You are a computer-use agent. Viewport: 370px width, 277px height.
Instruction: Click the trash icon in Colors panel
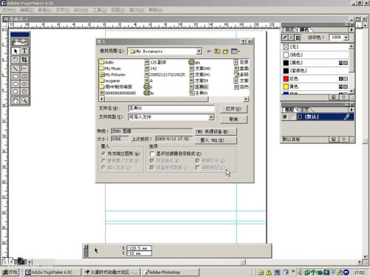coord(343,98)
